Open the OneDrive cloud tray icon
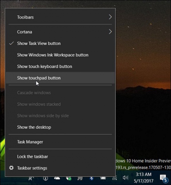This screenshot has width=171, height=185. pyautogui.click(x=57, y=178)
